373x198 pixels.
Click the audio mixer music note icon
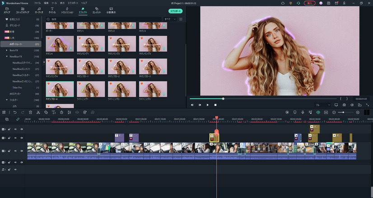point(310,112)
